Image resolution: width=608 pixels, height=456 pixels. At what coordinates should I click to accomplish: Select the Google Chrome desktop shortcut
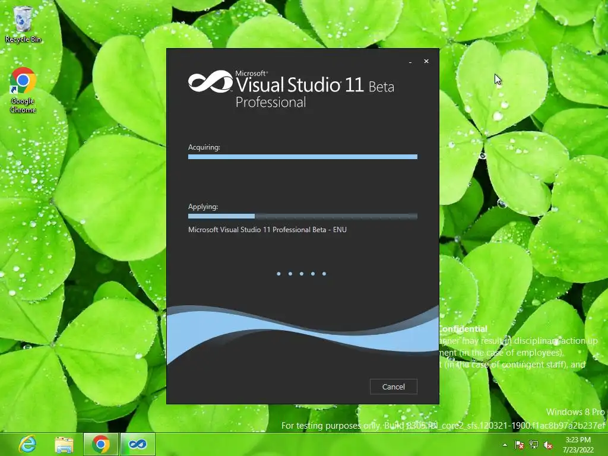point(23,90)
